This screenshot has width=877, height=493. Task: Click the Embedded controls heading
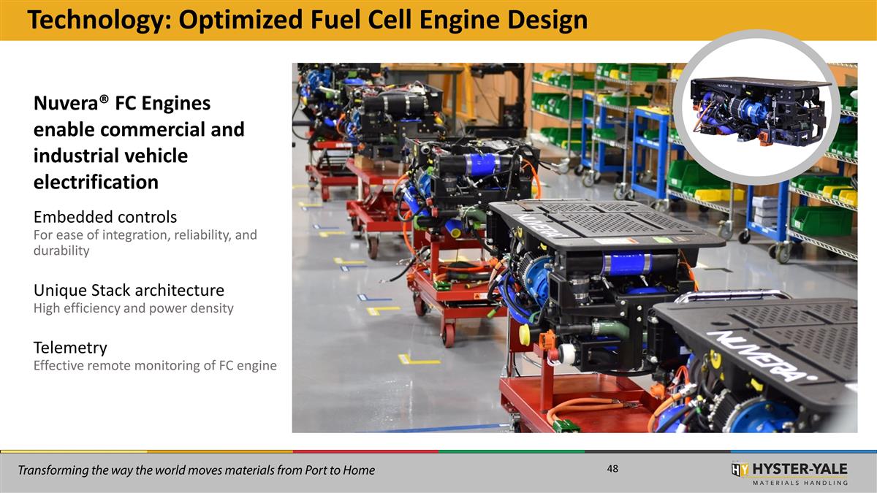pyautogui.click(x=105, y=217)
